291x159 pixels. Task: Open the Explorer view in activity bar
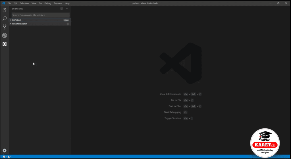[x=5, y=10]
